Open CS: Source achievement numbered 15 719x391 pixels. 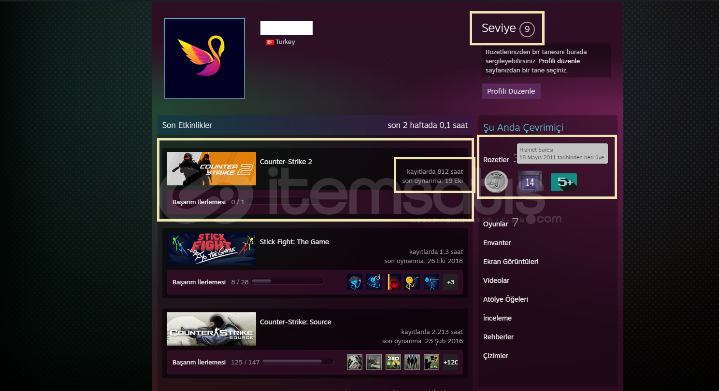click(x=431, y=362)
